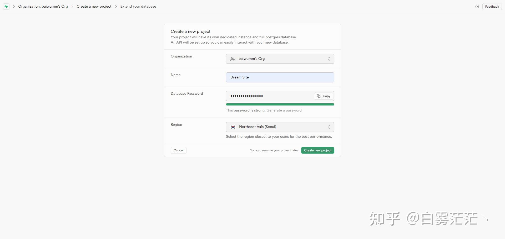
Task: Click the people icon in Organization selector
Action: 233,59
